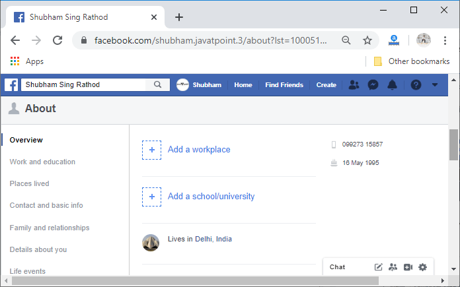The image size is (460, 287).
Task: Click the Shubham profile name link
Action: tap(207, 85)
